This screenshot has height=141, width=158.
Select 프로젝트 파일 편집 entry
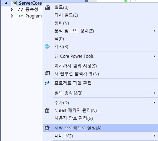100,83
